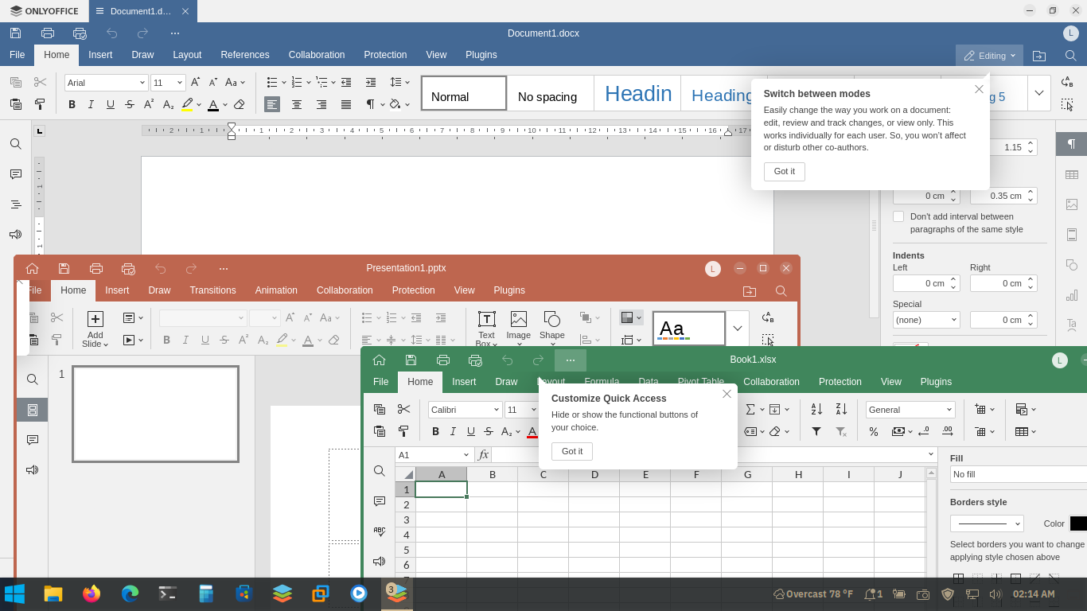Open Comments panel in Document1 left sidebar
Viewport: 1087px width, 611px height.
[x=16, y=174]
